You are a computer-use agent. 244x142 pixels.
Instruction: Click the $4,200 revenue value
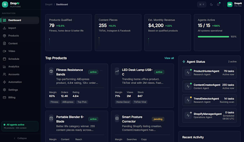click(156, 25)
